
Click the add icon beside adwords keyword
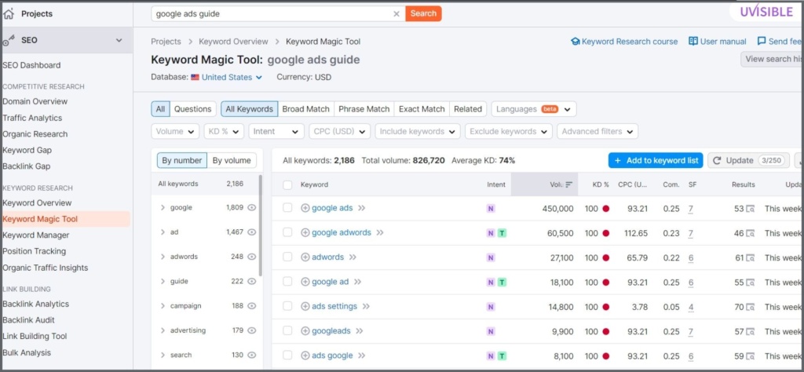(x=305, y=257)
